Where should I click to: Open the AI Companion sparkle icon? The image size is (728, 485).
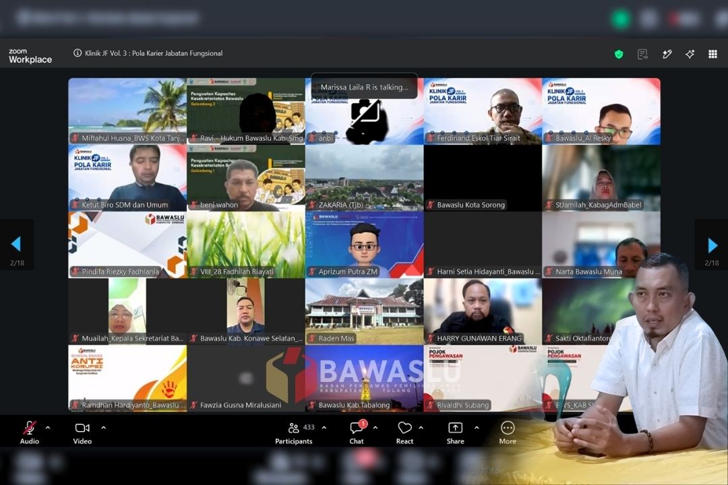690,55
